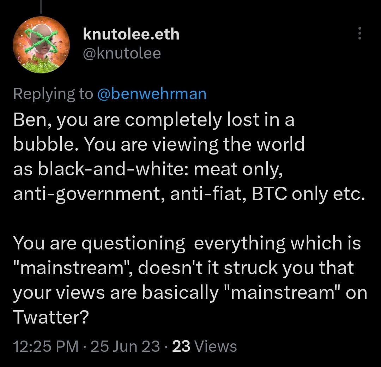The height and width of the screenshot is (367, 381).
Task: Open the @knutolee handle profile
Action: pyautogui.click(x=121, y=53)
